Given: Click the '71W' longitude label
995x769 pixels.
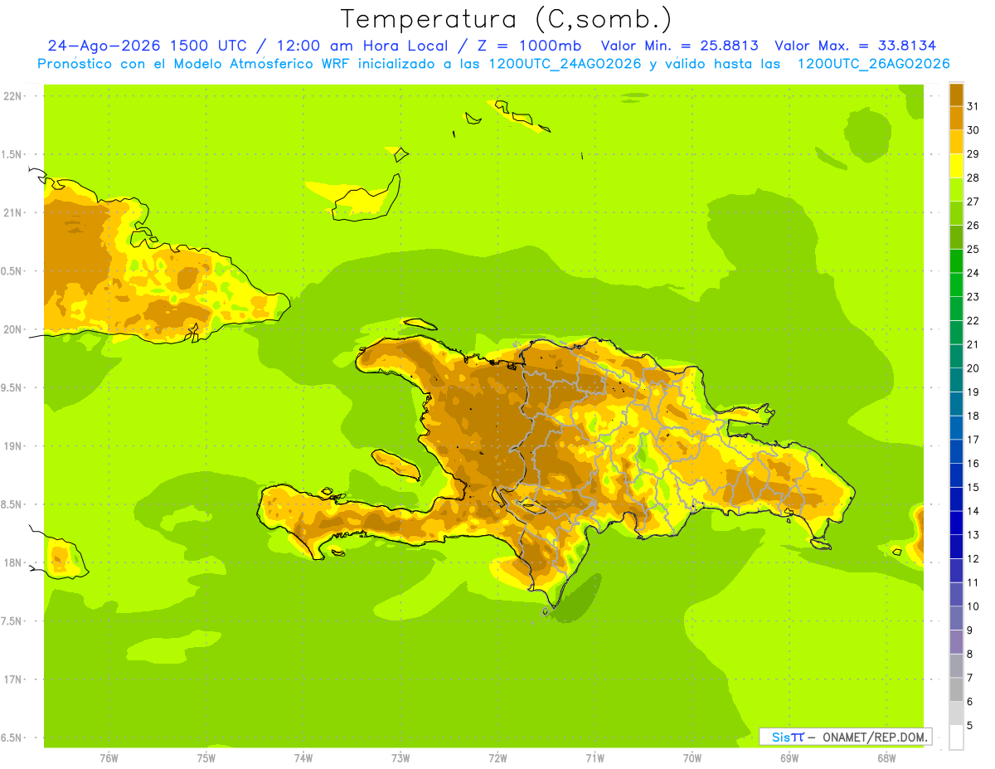Looking at the screenshot, I should [595, 758].
